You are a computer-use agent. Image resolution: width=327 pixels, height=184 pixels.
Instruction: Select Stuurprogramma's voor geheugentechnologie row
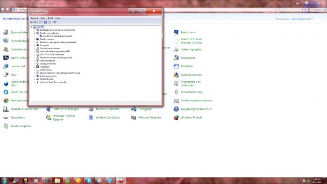[x=60, y=73]
